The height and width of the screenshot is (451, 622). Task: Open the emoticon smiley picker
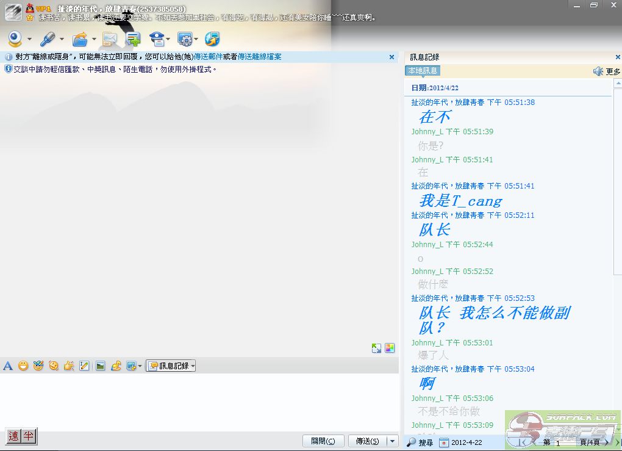click(23, 366)
